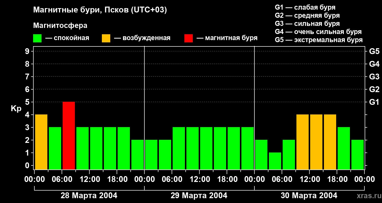Click the G3 label on the right axis
Screen dimensions: 382x203
click(x=374, y=77)
